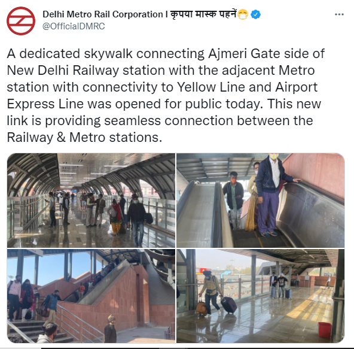Image resolution: width=354 pixels, height=349 pixels.
Task: Click the blue verified badge
Action: click(255, 14)
